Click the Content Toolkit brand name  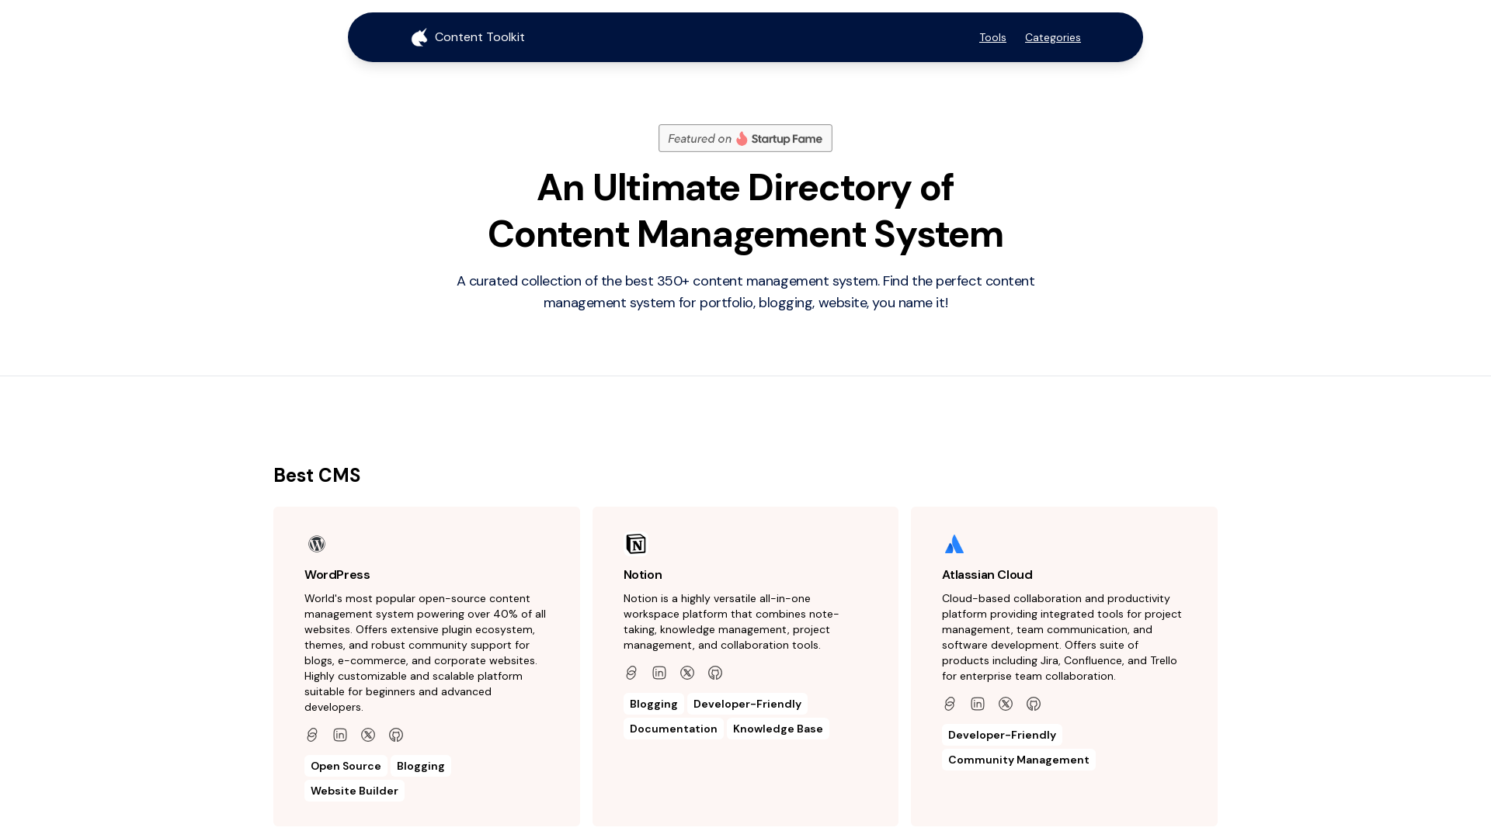tap(479, 37)
